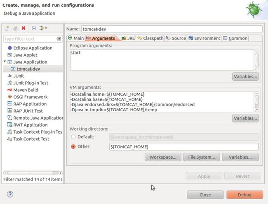Delete selected launch configuration with red X
Image resolution: width=268 pixels, height=204 pixels.
pos(24,28)
